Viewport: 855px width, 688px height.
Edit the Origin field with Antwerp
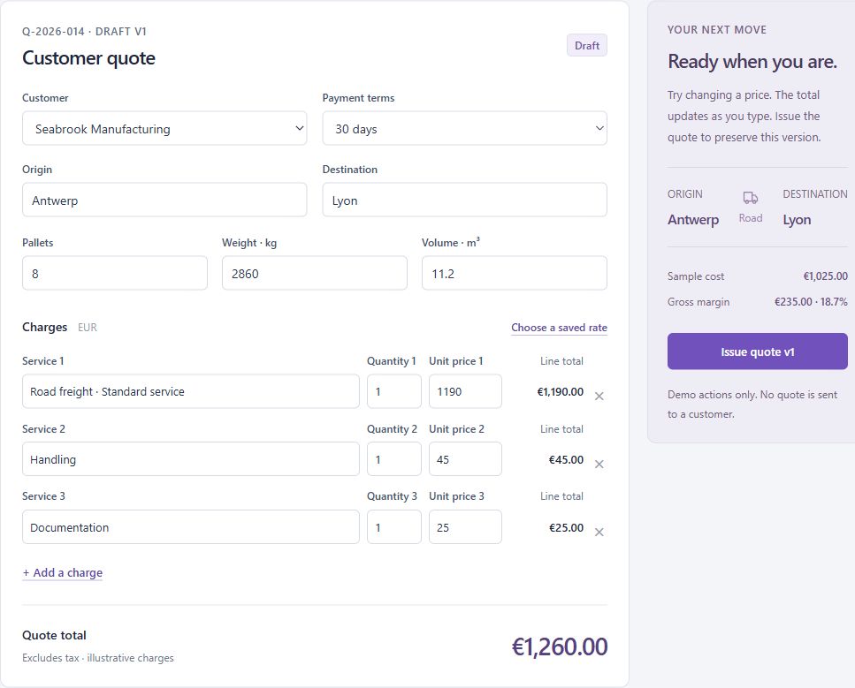coord(164,200)
